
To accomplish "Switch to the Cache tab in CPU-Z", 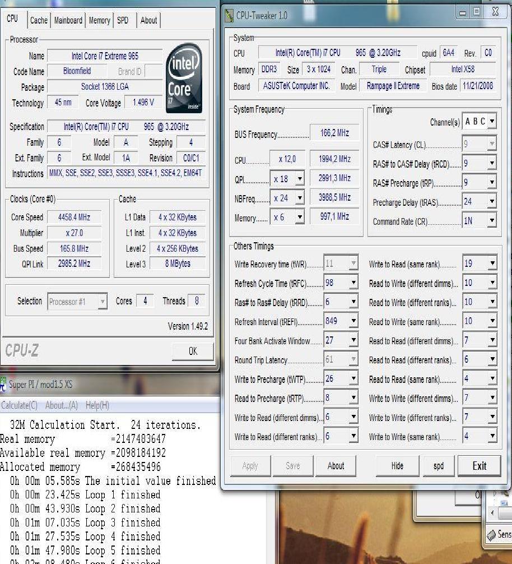I will [39, 21].
